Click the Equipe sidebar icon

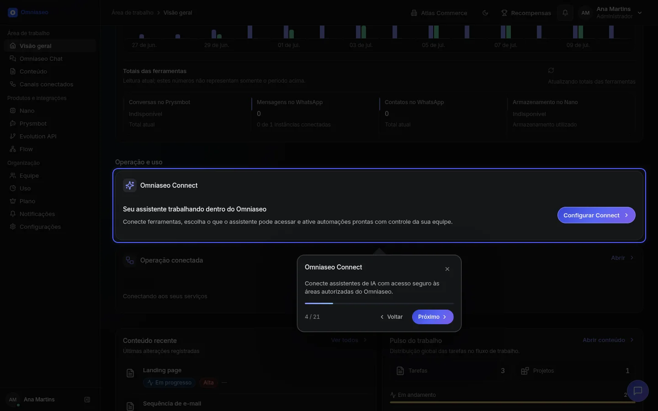tap(13, 175)
